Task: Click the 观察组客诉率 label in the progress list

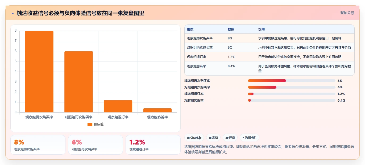Action: pyautogui.click(x=194, y=101)
